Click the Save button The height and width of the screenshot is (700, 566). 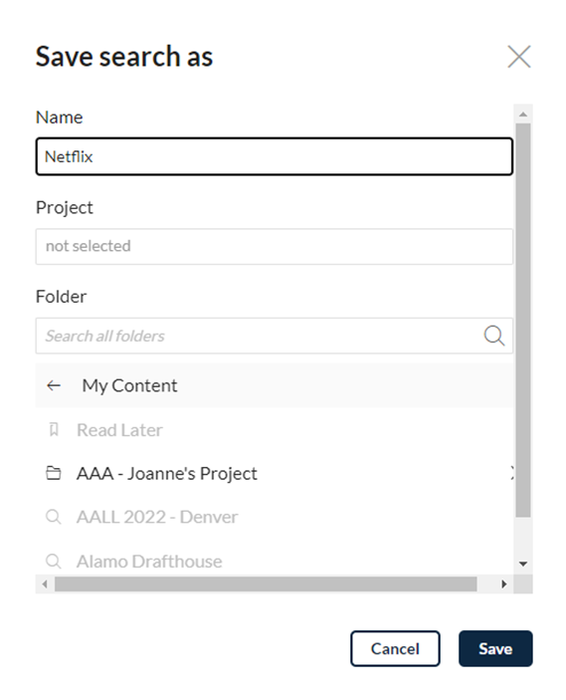pyautogui.click(x=495, y=648)
